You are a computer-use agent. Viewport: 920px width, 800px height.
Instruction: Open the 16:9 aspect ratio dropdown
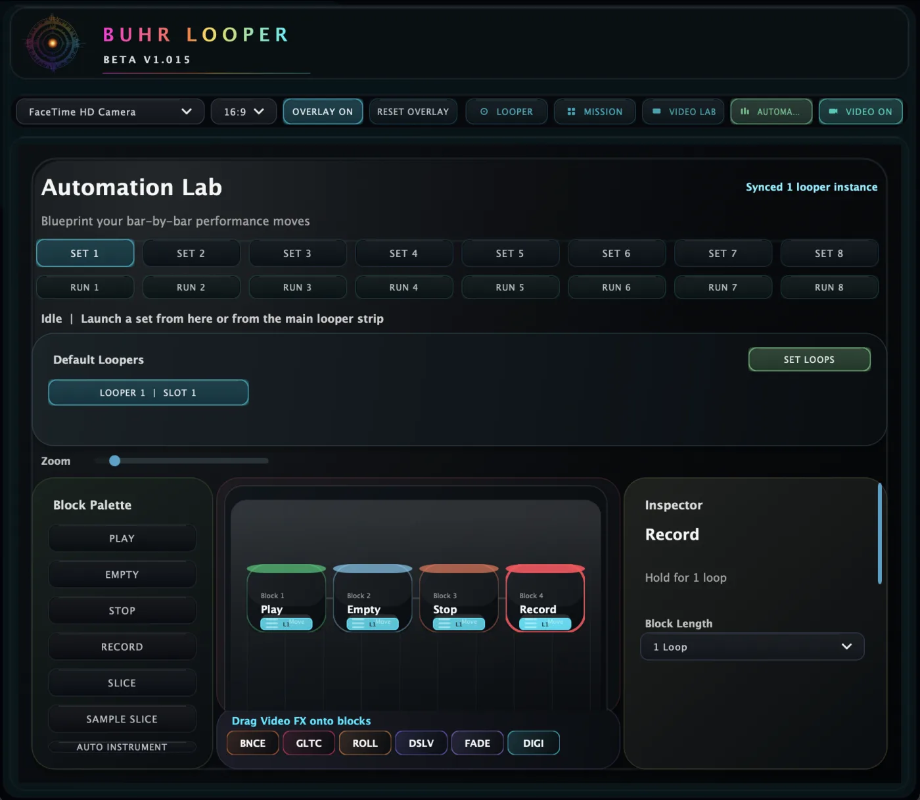pyautogui.click(x=244, y=112)
